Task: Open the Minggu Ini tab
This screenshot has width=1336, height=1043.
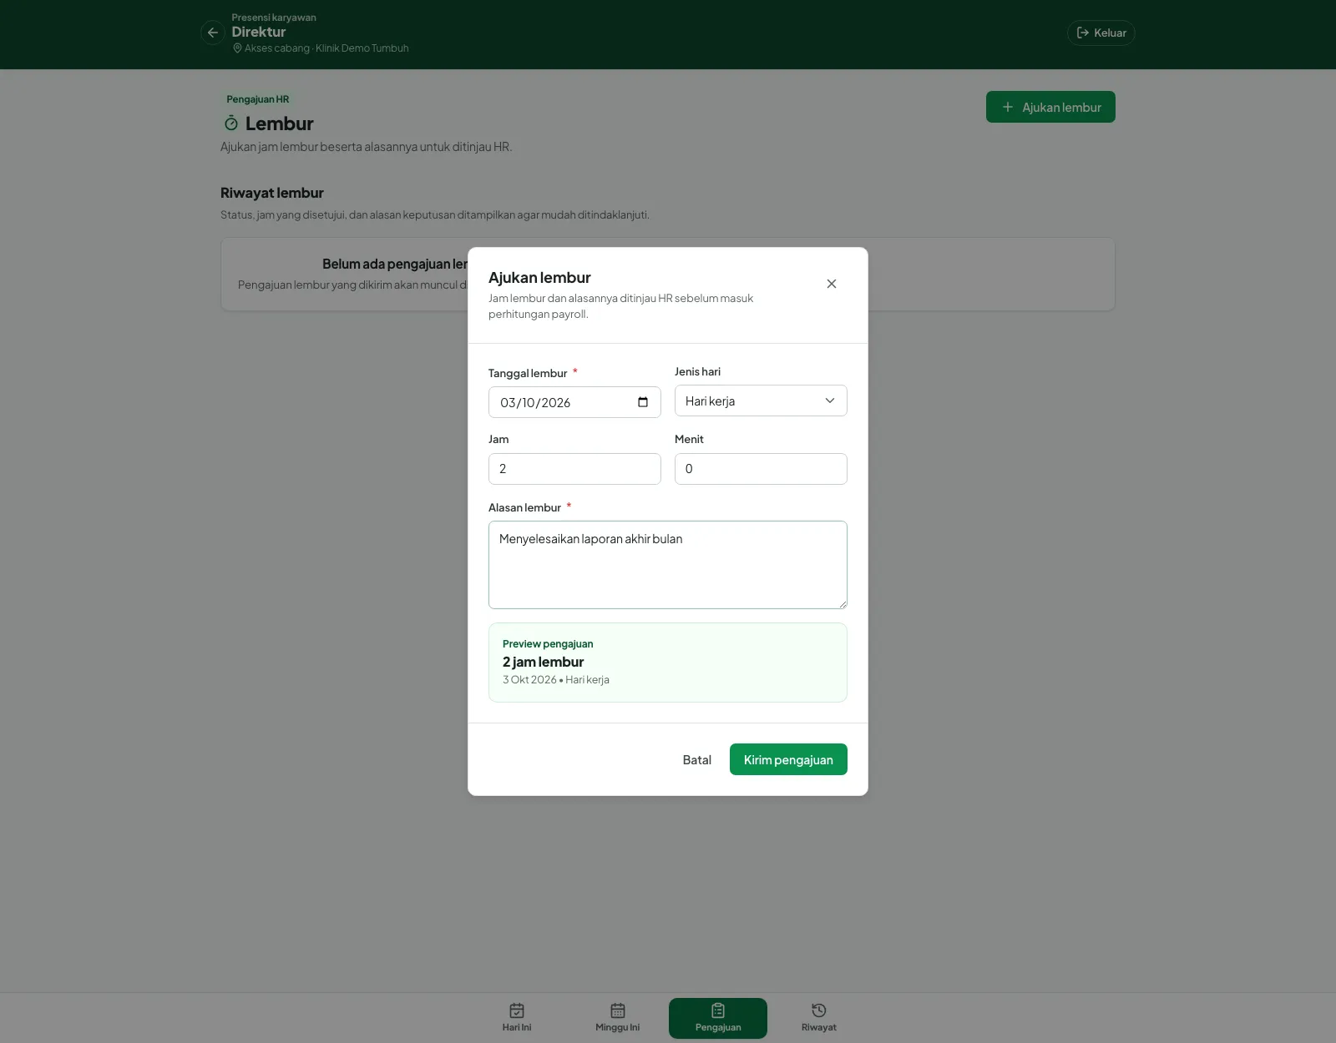Action: tap(618, 1018)
